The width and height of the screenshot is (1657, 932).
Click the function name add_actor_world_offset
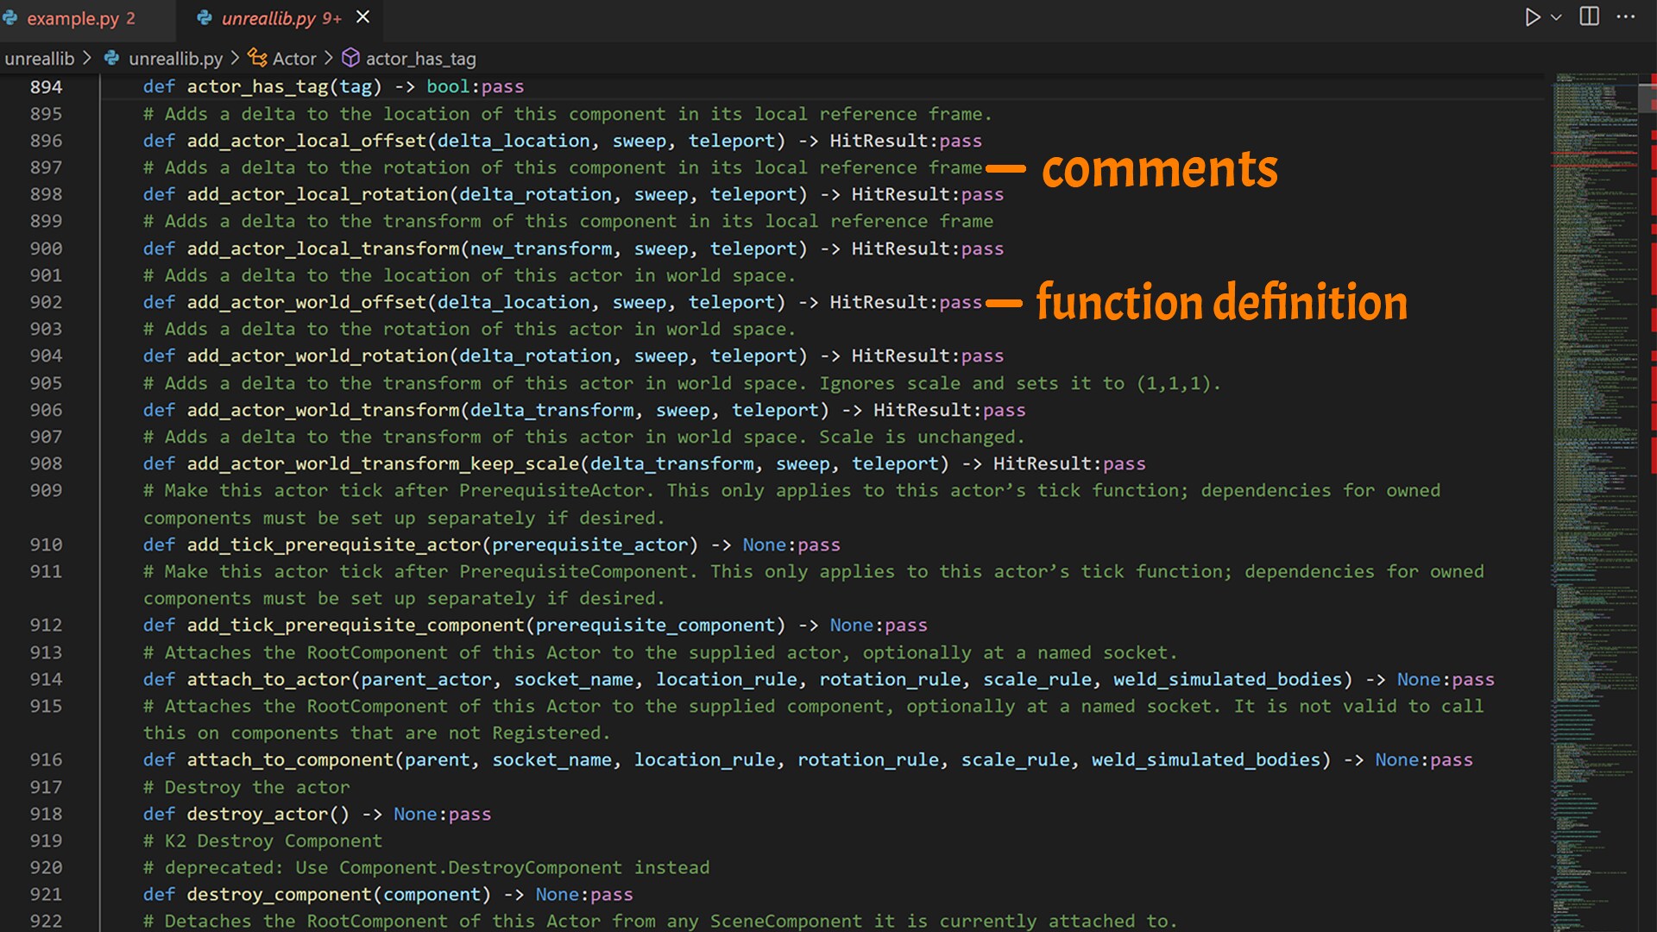click(x=306, y=302)
